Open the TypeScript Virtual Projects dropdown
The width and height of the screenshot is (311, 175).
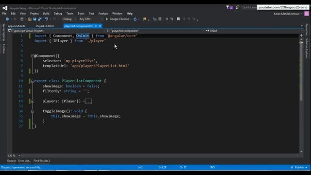pyautogui.click(x=56, y=31)
